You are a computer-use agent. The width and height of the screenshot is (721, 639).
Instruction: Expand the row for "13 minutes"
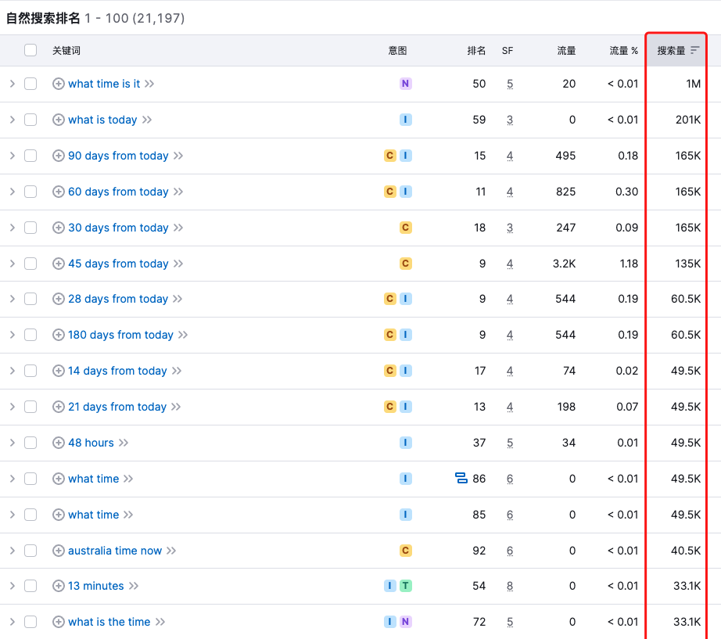[x=13, y=585]
